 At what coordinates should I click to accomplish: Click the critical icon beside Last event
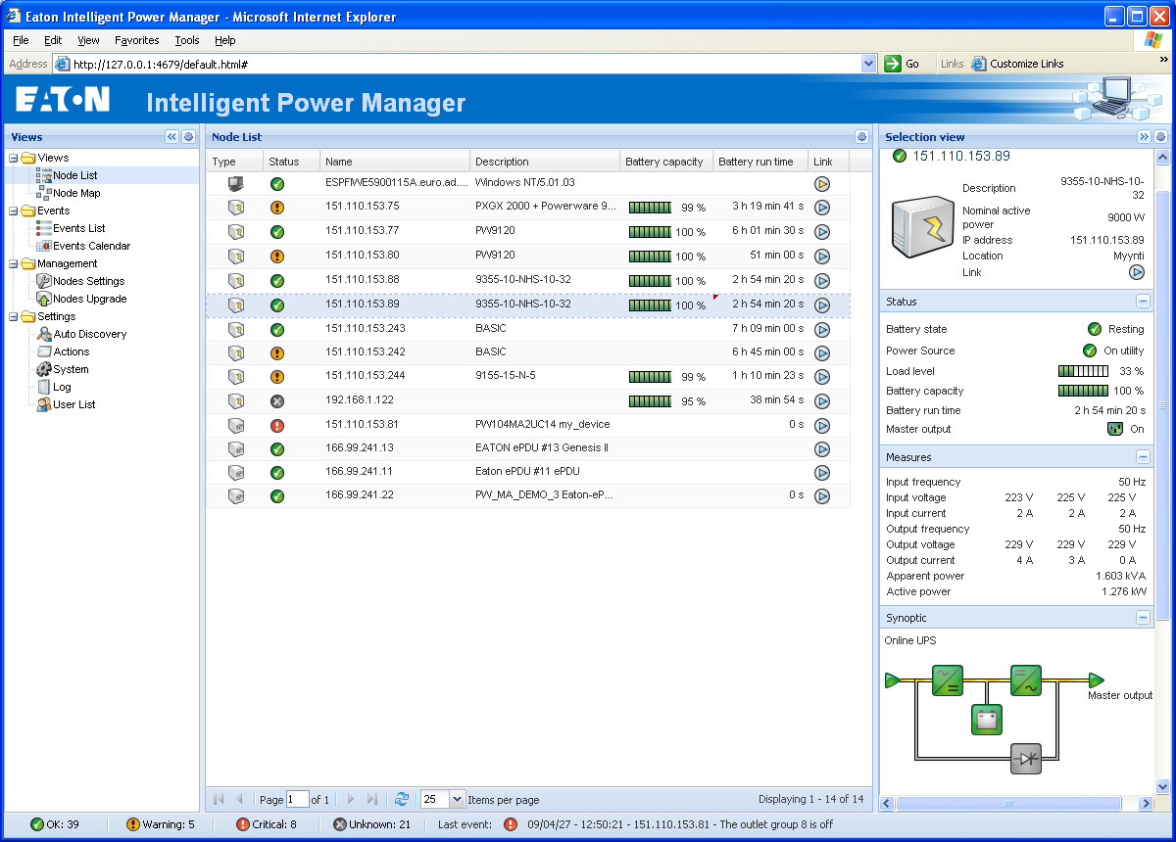pyautogui.click(x=511, y=824)
